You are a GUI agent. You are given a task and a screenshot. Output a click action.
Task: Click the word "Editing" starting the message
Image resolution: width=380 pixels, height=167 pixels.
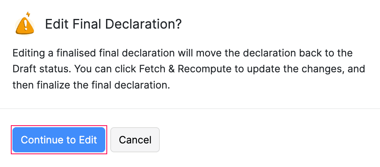tap(26, 53)
